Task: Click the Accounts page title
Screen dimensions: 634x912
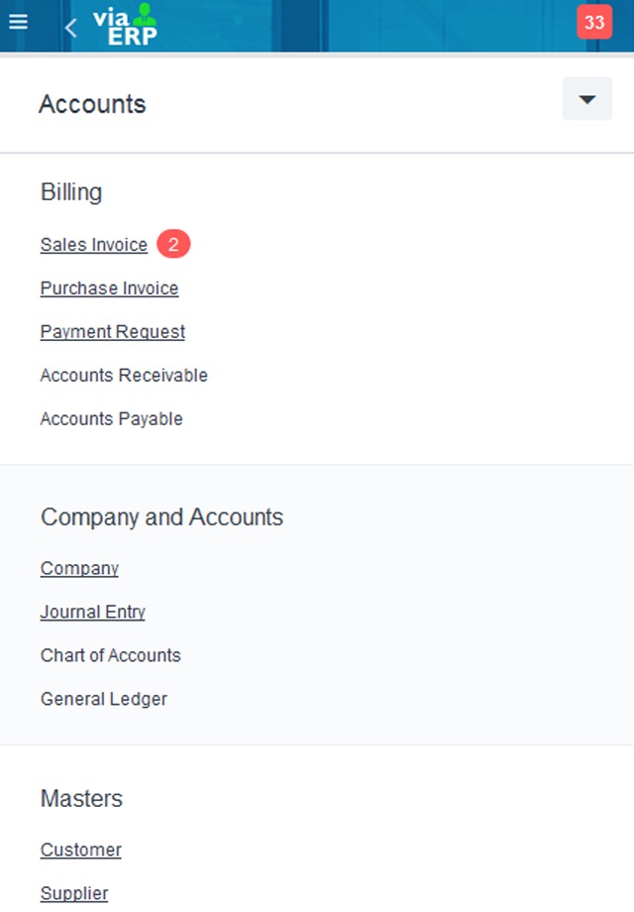Action: [x=92, y=104]
